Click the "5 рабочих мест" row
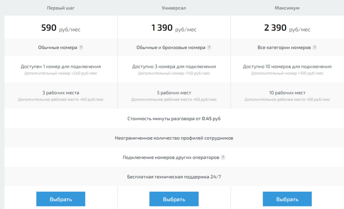 [x=174, y=93]
